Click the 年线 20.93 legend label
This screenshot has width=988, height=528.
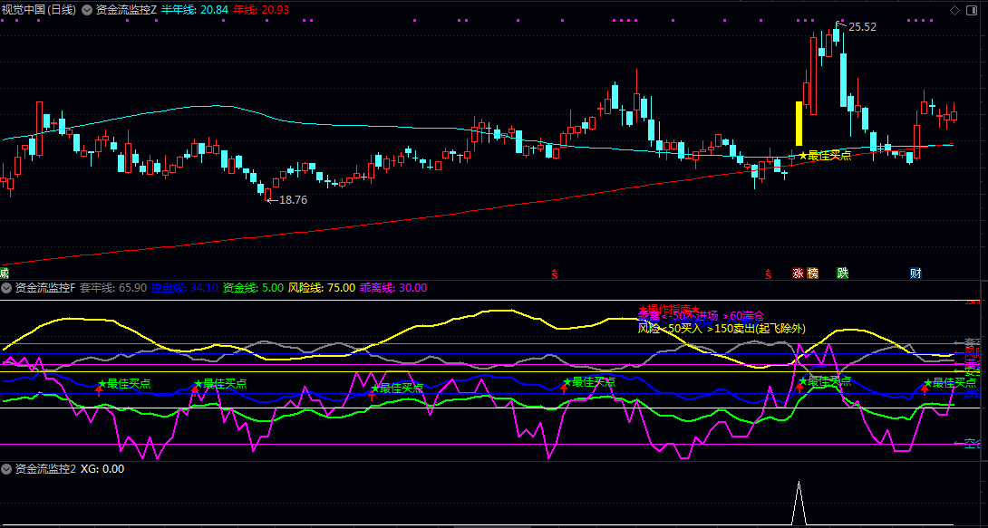pos(261,10)
